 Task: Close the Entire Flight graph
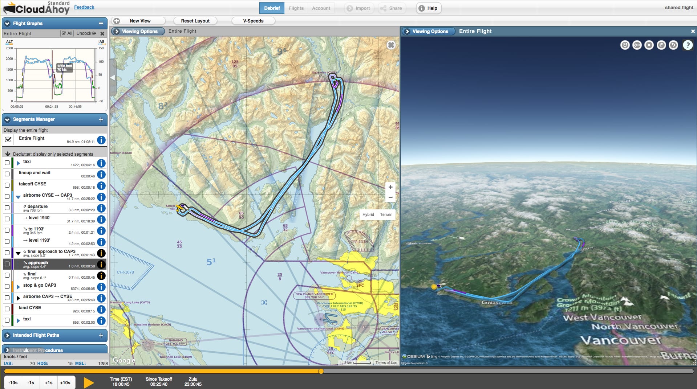102,33
